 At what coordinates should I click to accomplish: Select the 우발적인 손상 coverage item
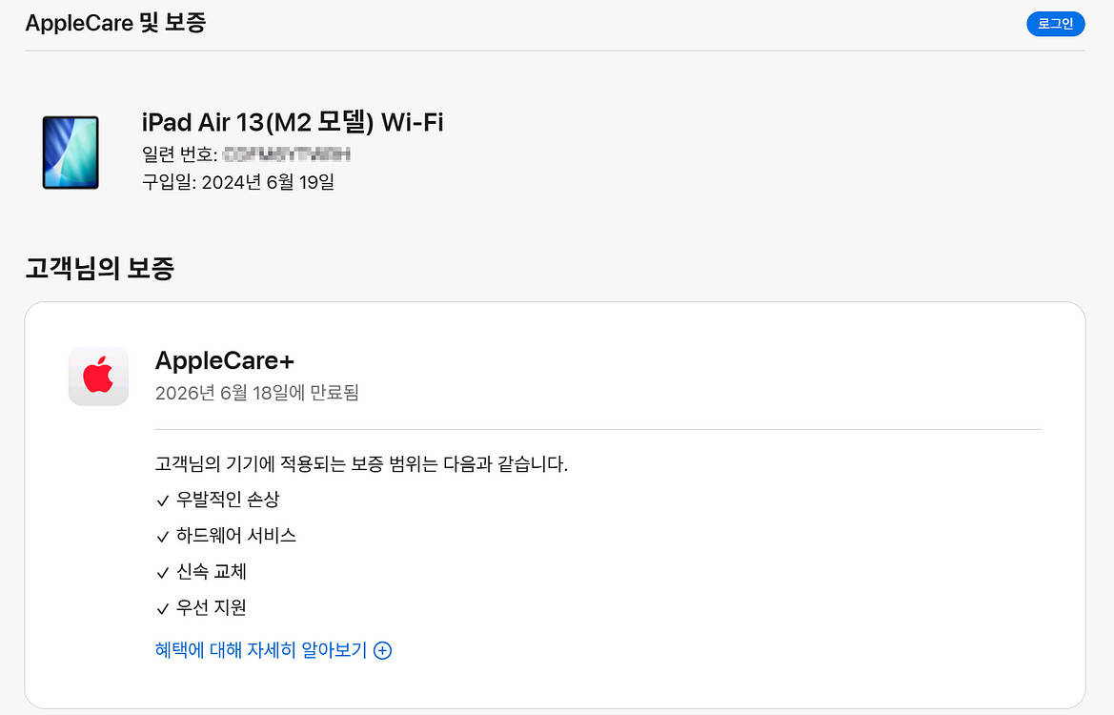coord(229,500)
